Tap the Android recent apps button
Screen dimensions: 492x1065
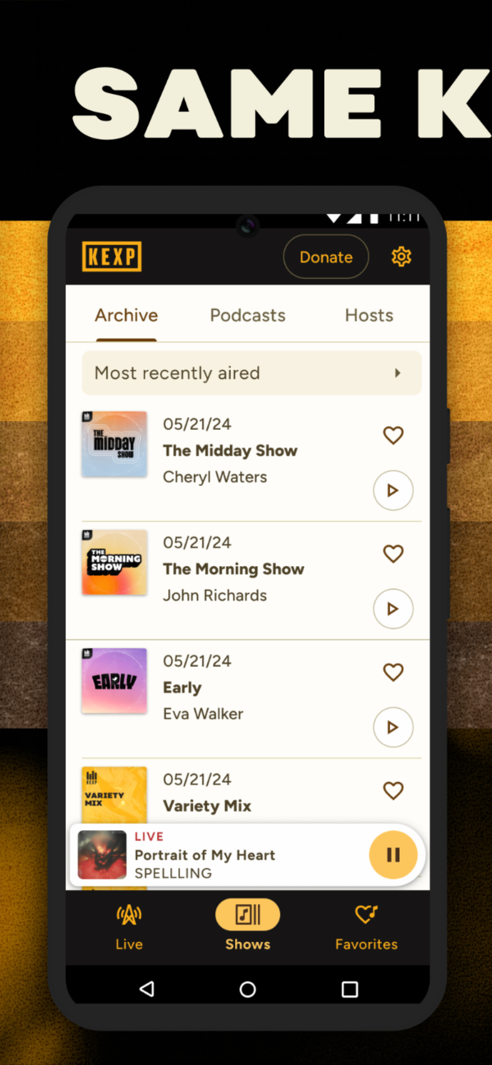pyautogui.click(x=349, y=989)
